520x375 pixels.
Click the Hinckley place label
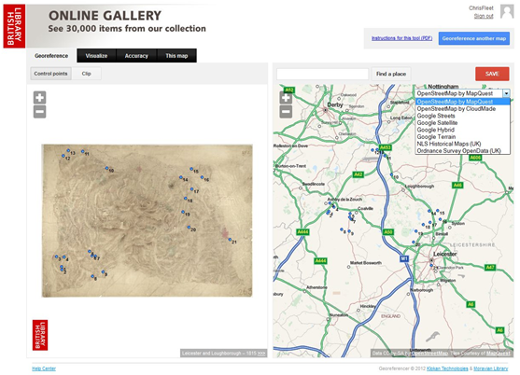368,306
